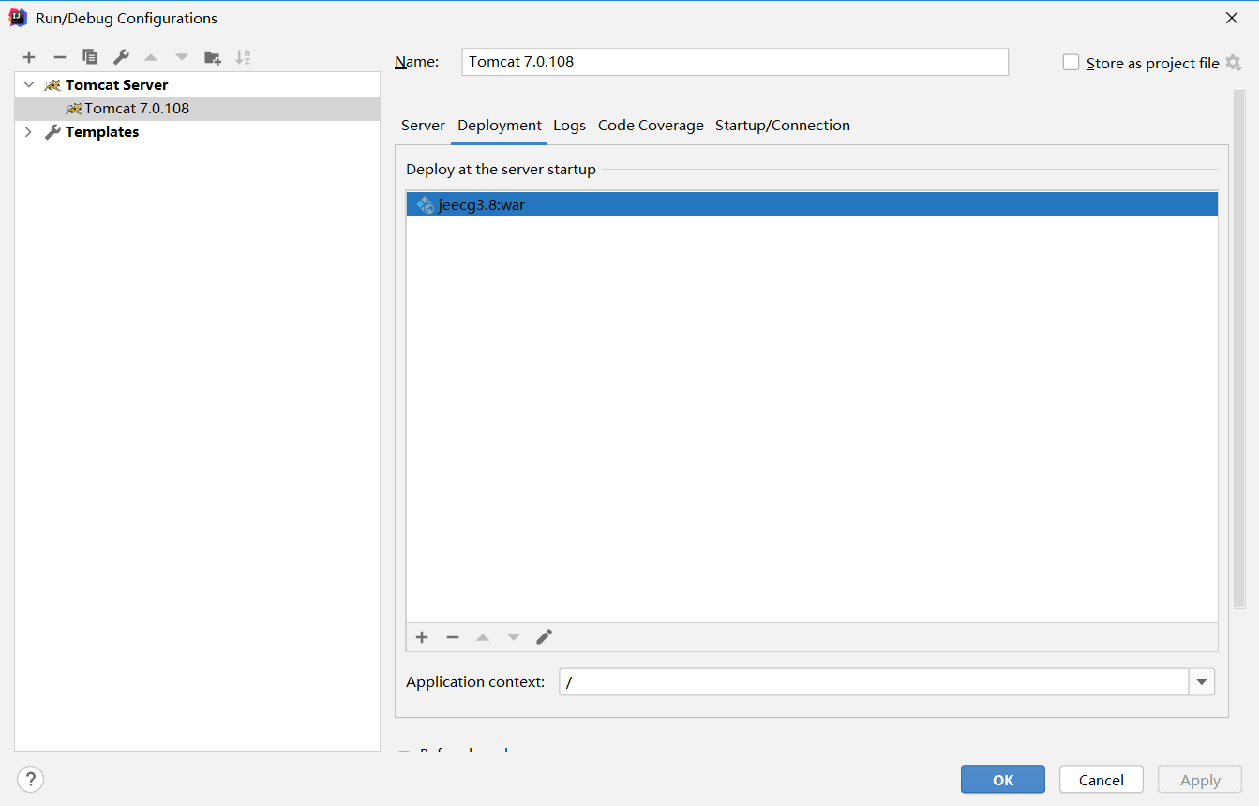Image resolution: width=1259 pixels, height=806 pixels.
Task: Select the Deployment tab
Action: click(x=500, y=126)
